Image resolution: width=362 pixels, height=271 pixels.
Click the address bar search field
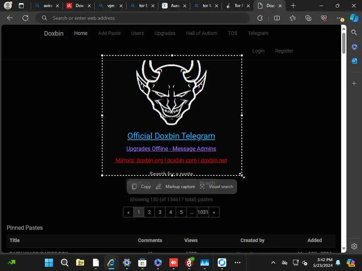click(142, 18)
